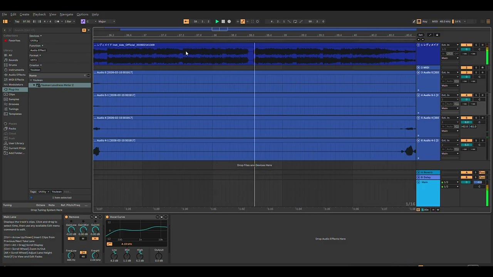Select Favorites collection
Screen dimensions: 493x277
14,40
